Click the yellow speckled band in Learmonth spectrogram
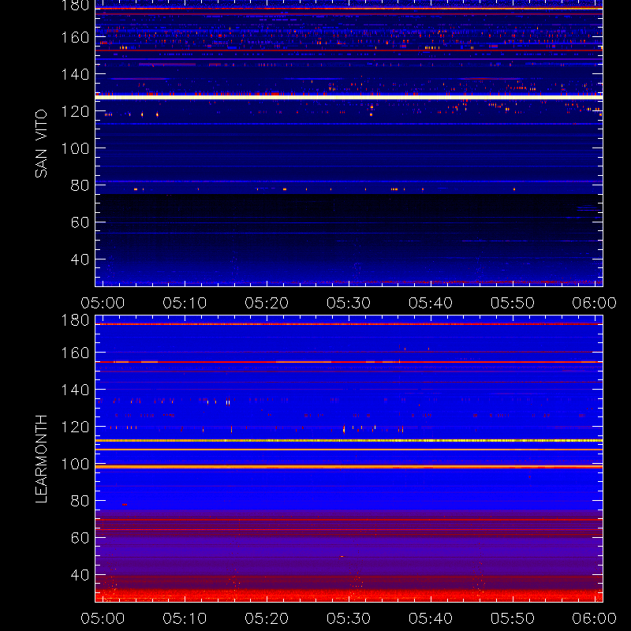Screen dimensions: 631x631 click(x=349, y=441)
